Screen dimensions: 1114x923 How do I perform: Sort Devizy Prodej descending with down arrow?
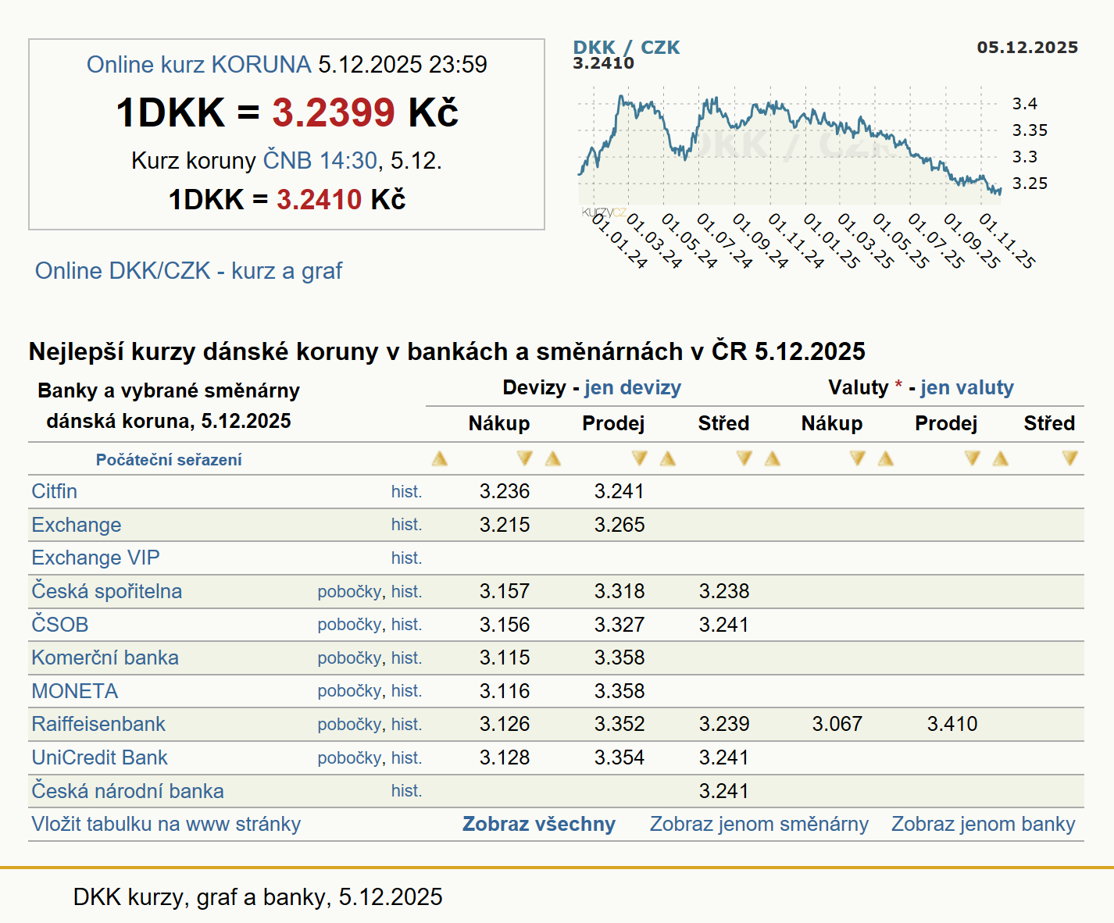point(639,459)
